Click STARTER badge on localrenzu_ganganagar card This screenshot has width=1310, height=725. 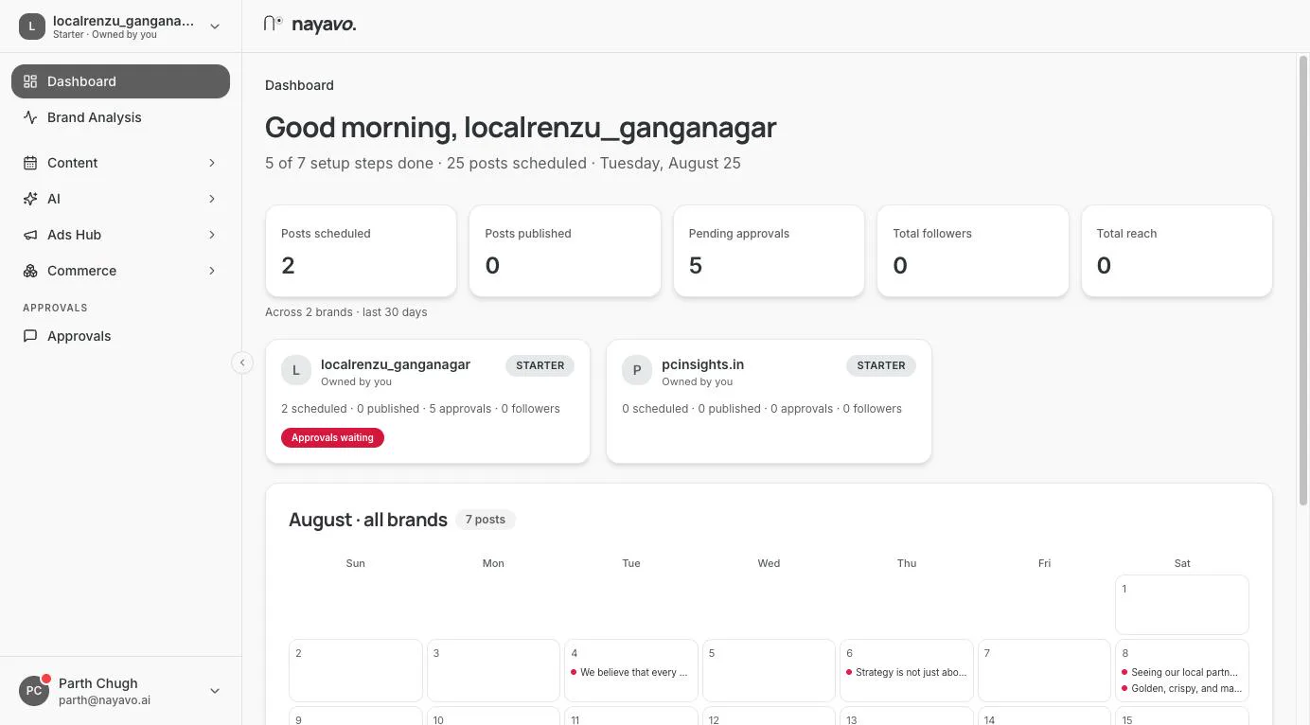pos(540,365)
